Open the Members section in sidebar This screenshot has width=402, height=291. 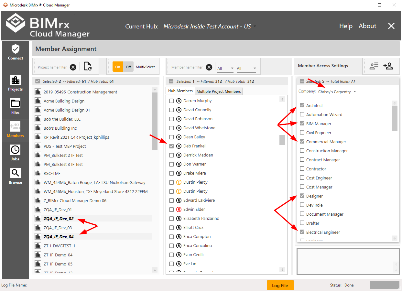point(16,130)
